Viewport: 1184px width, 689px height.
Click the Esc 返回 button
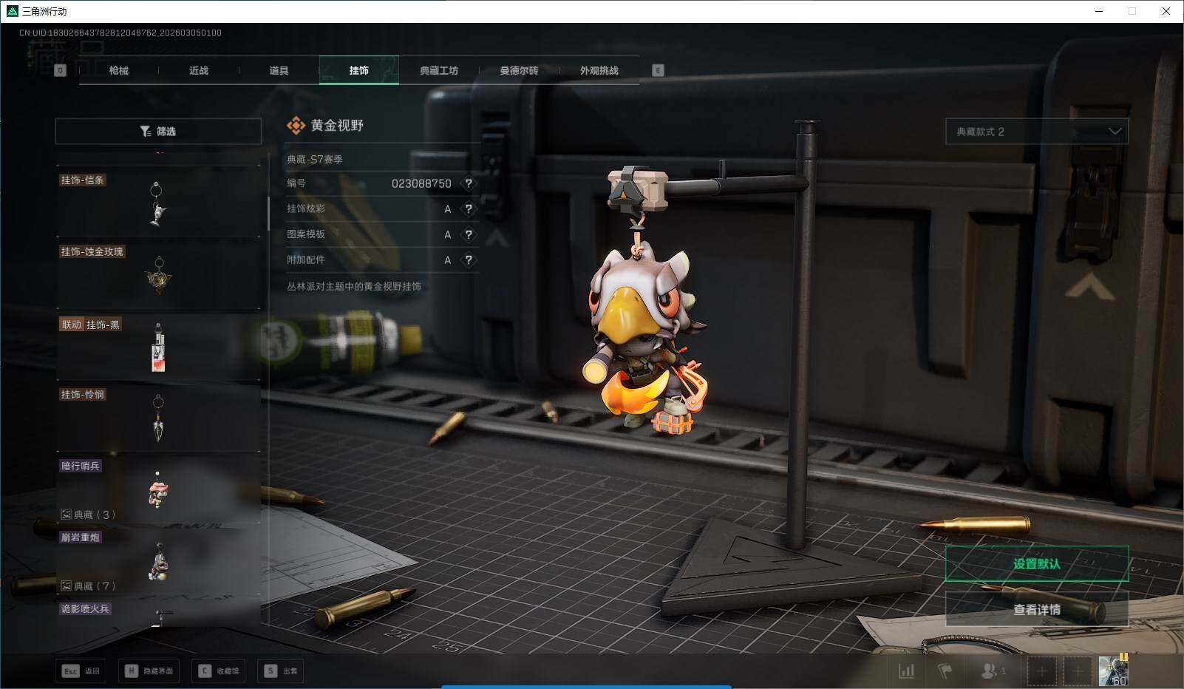pyautogui.click(x=81, y=671)
